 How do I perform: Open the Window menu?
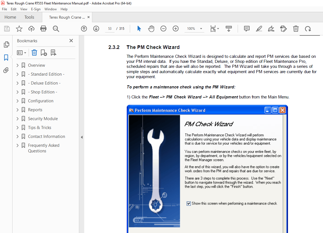(51, 9)
